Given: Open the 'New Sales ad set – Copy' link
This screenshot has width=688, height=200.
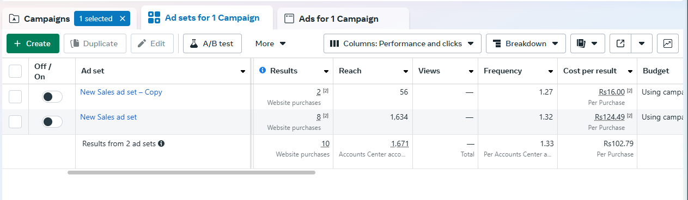Looking at the screenshot, I should pyautogui.click(x=121, y=92).
